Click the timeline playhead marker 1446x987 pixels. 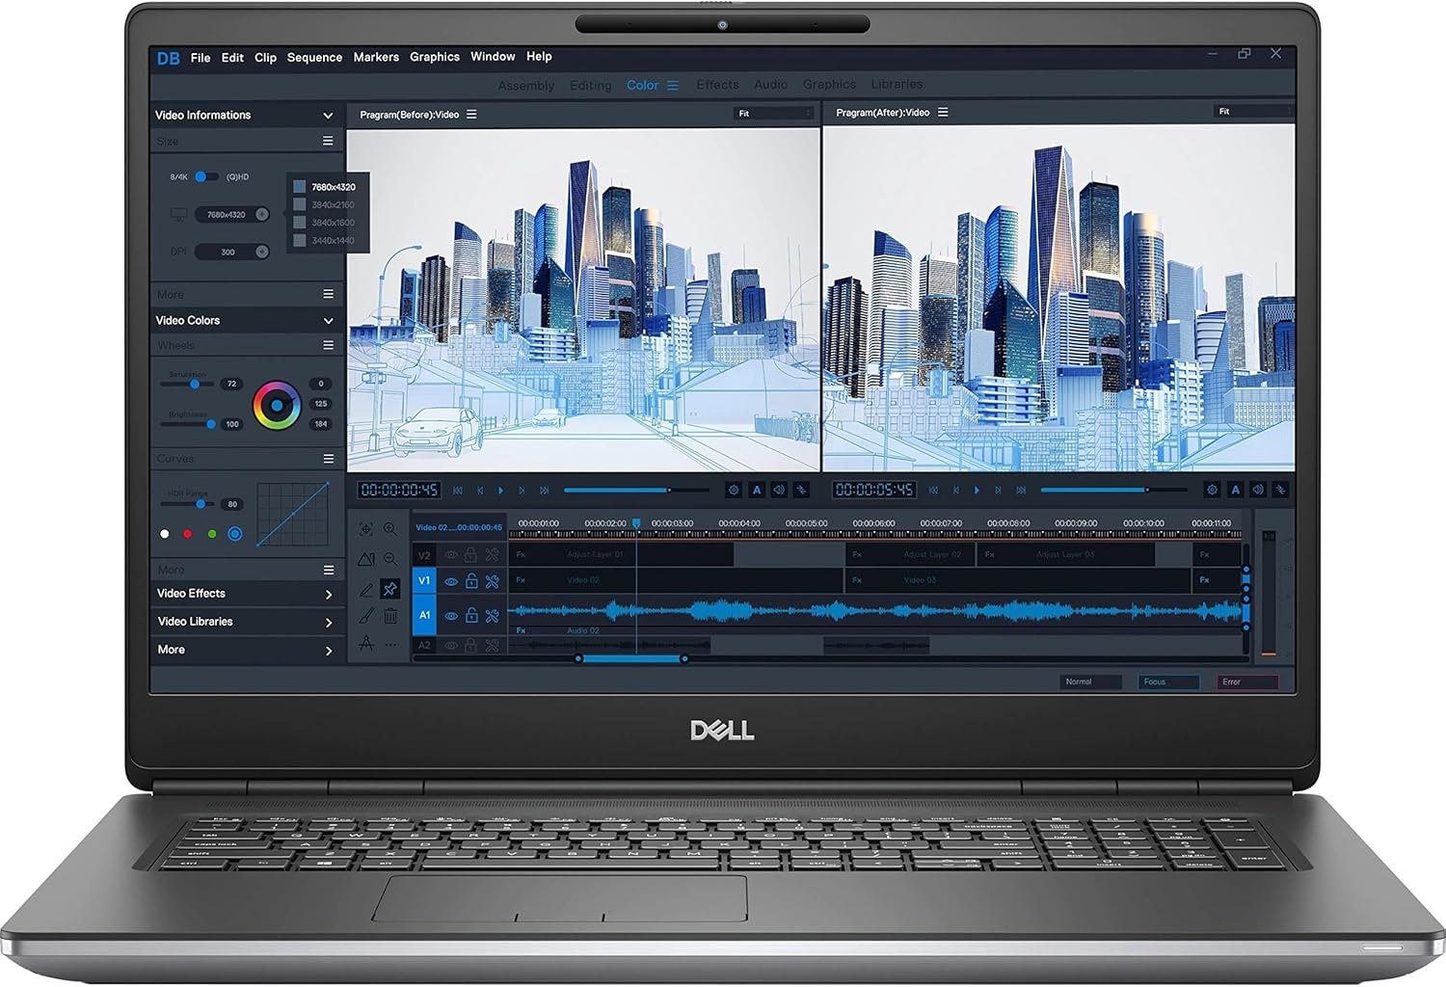point(636,523)
